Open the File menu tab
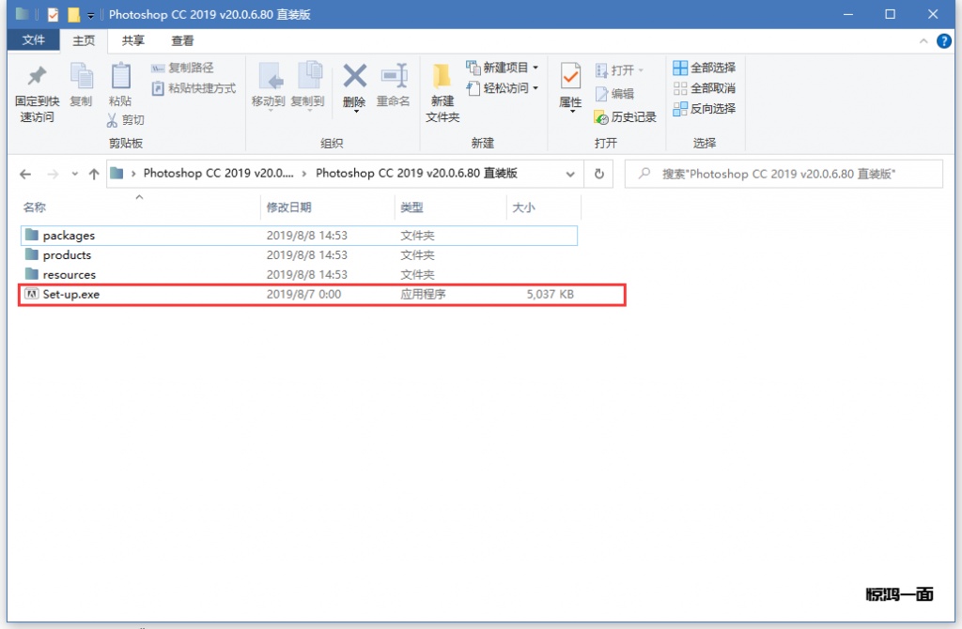The image size is (962, 629). (34, 40)
